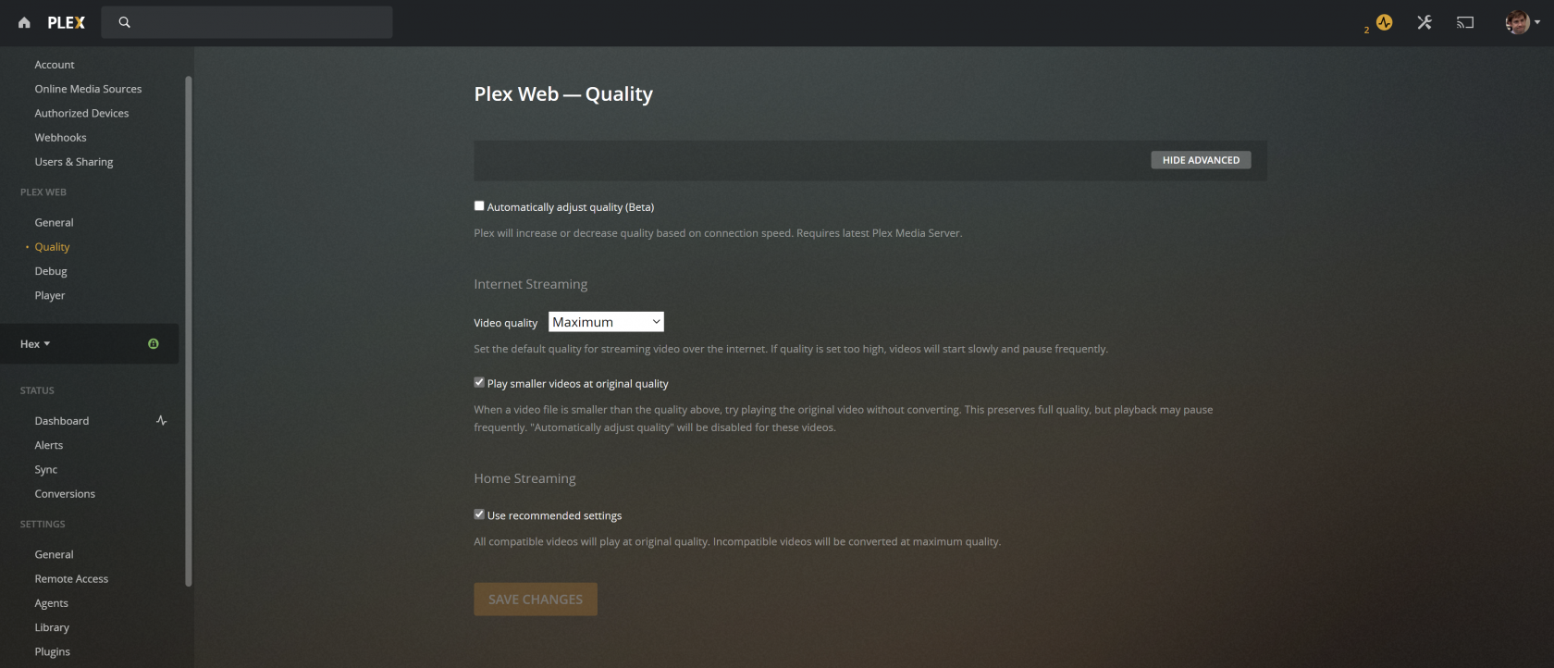Click into the search input field
Viewport: 1554px width, 668px height.
259,22
